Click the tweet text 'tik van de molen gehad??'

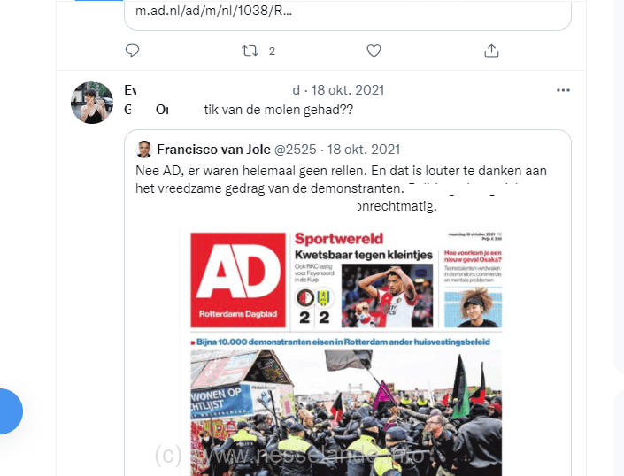point(279,110)
